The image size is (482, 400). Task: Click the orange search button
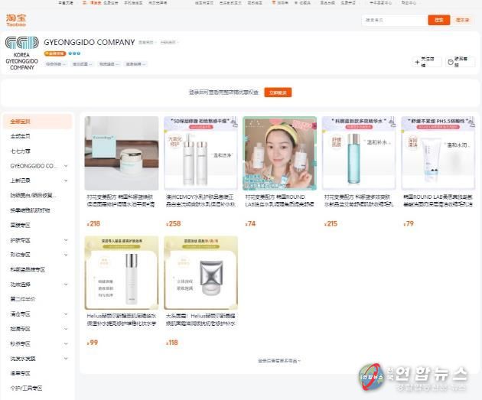(x=438, y=21)
